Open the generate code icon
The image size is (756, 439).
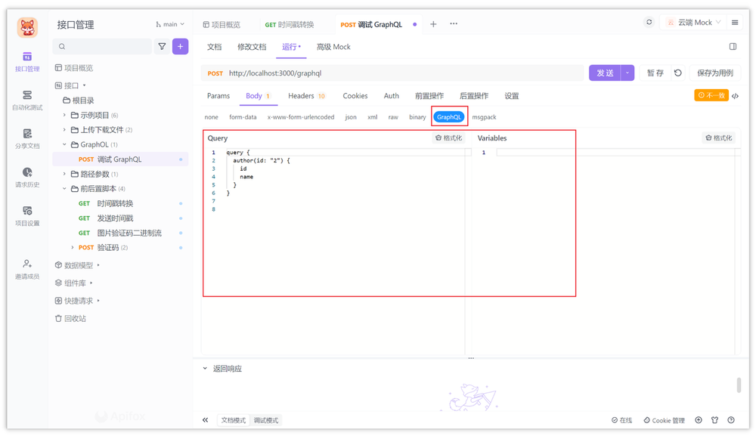pyautogui.click(x=736, y=96)
